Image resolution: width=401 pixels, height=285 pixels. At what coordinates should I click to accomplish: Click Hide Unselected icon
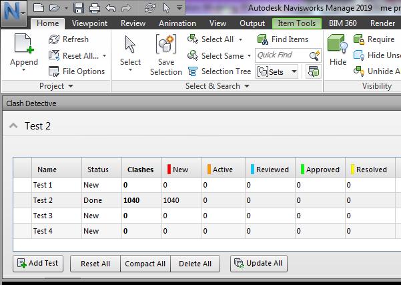(359, 55)
